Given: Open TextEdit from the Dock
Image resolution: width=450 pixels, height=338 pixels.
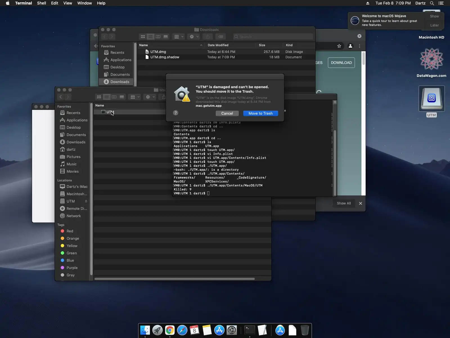Looking at the screenshot, I should point(262,330).
